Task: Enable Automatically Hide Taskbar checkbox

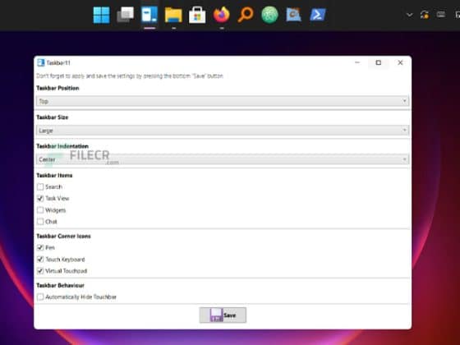Action: 40,297
